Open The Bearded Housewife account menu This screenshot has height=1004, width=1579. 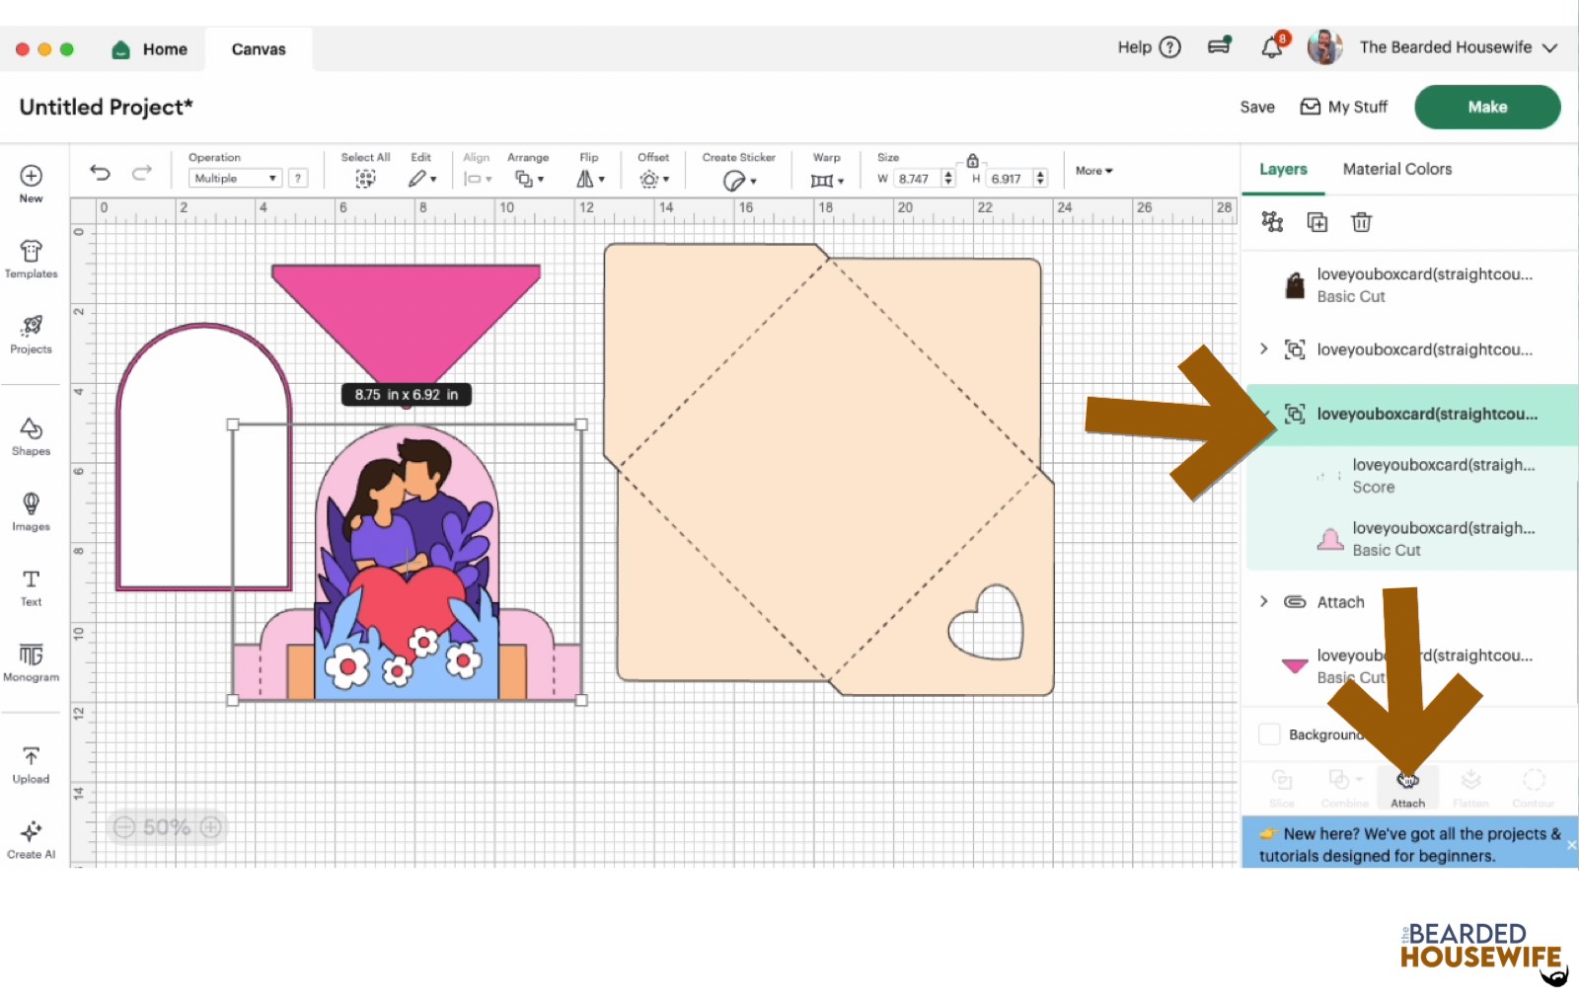(1445, 47)
